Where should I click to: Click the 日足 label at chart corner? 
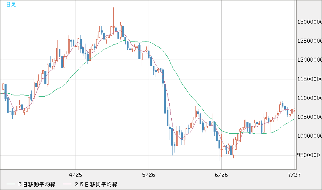click(11, 4)
